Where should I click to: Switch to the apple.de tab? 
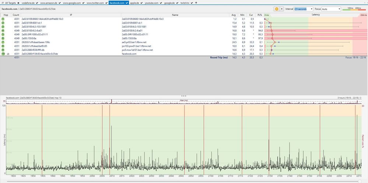coord(135,3)
